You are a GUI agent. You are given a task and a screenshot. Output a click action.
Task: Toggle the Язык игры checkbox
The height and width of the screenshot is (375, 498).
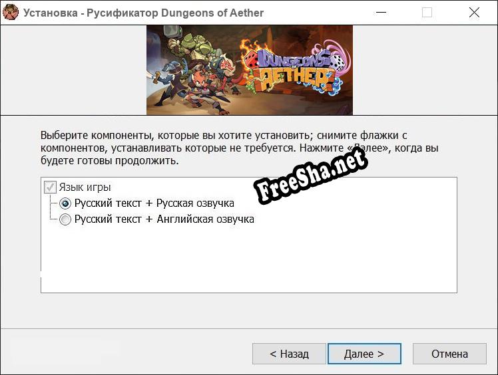[50, 187]
